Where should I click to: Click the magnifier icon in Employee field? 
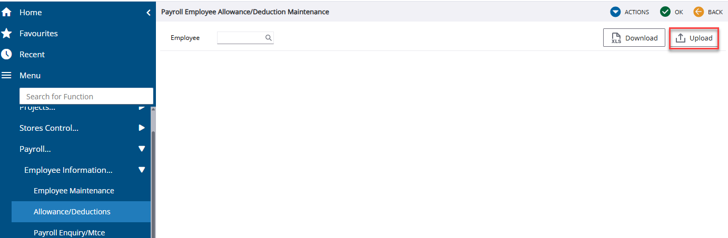(268, 38)
